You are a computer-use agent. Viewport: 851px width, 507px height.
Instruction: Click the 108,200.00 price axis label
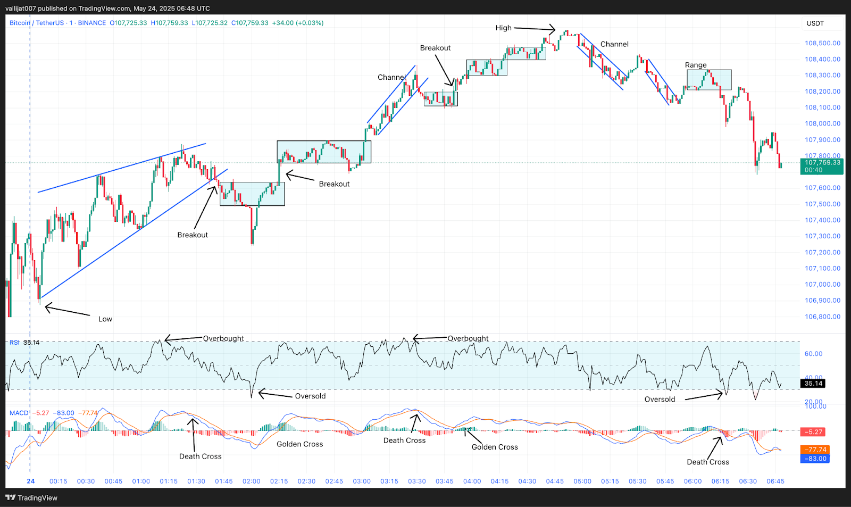822,92
